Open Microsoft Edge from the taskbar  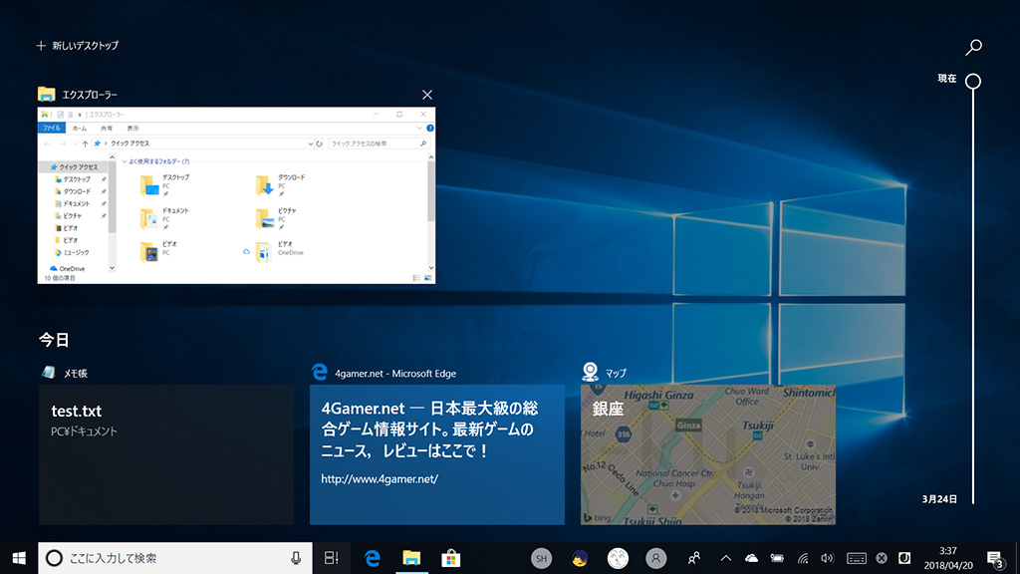point(373,558)
